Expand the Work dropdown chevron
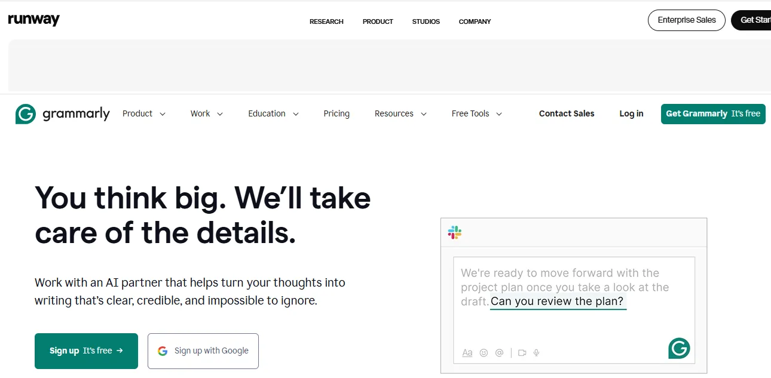This screenshot has height=378, width=771. (220, 114)
